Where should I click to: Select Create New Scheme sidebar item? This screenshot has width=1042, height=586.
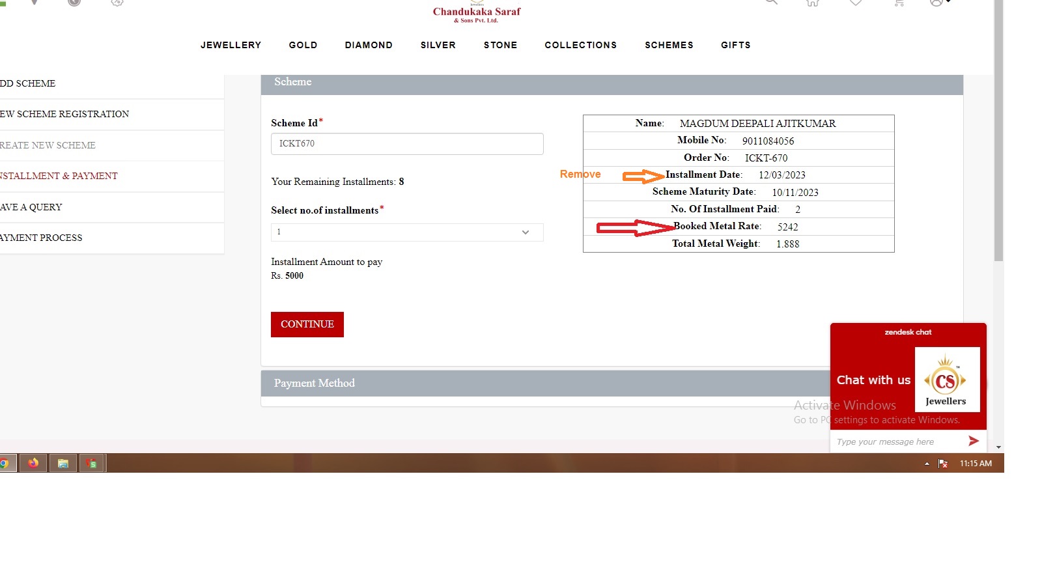point(112,145)
